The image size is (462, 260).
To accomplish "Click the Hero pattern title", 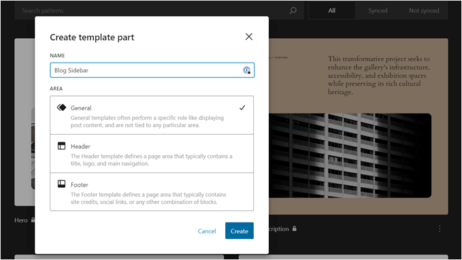I will pyautogui.click(x=21, y=221).
